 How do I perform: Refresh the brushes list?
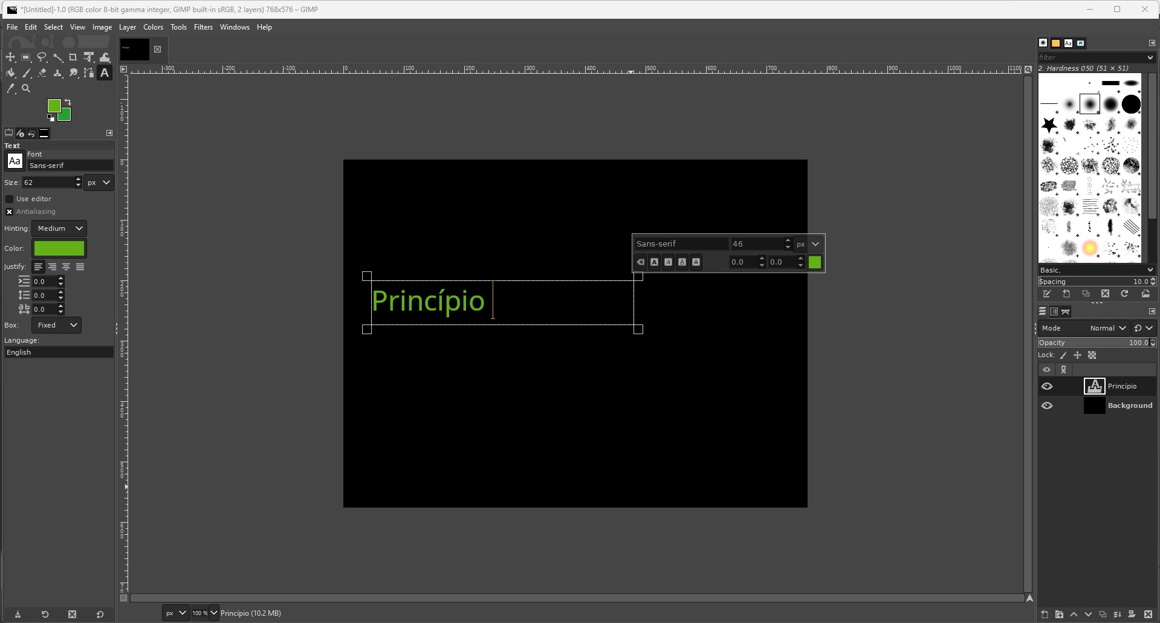[1124, 294]
